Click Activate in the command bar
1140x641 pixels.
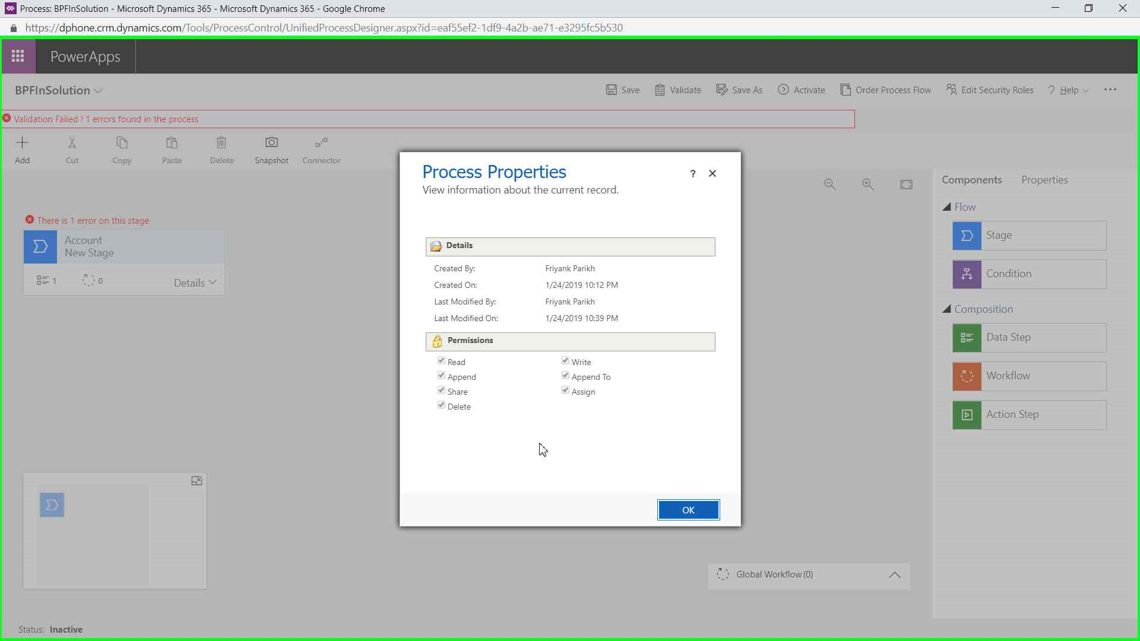(802, 90)
